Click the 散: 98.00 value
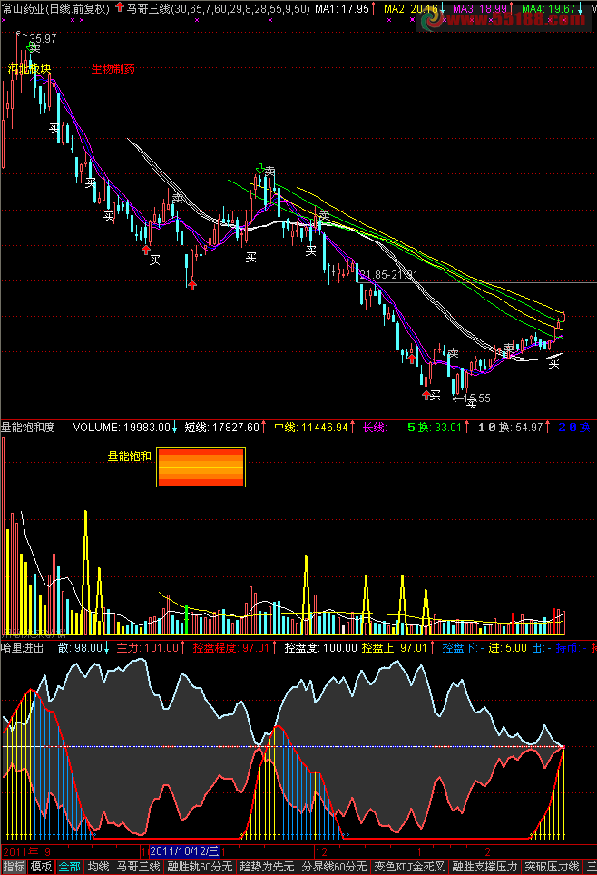This screenshot has height=875, width=597. pyautogui.click(x=80, y=648)
